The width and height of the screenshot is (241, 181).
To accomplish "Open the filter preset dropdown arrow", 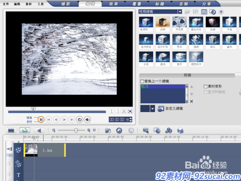I will (152, 109).
